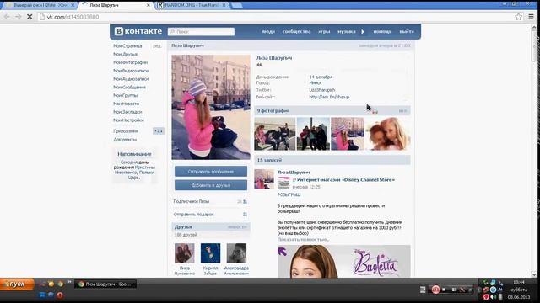This screenshot has height=303, width=540.
Task: Open Мои Настройки in the left sidebar
Action: click(128, 120)
